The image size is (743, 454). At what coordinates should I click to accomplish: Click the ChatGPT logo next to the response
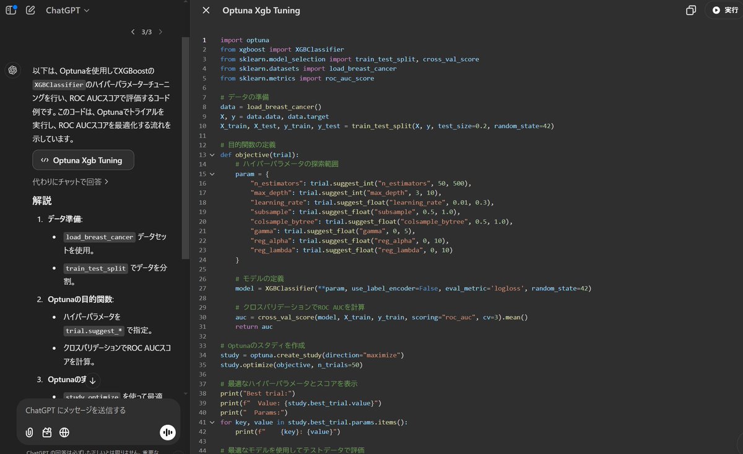tap(13, 70)
